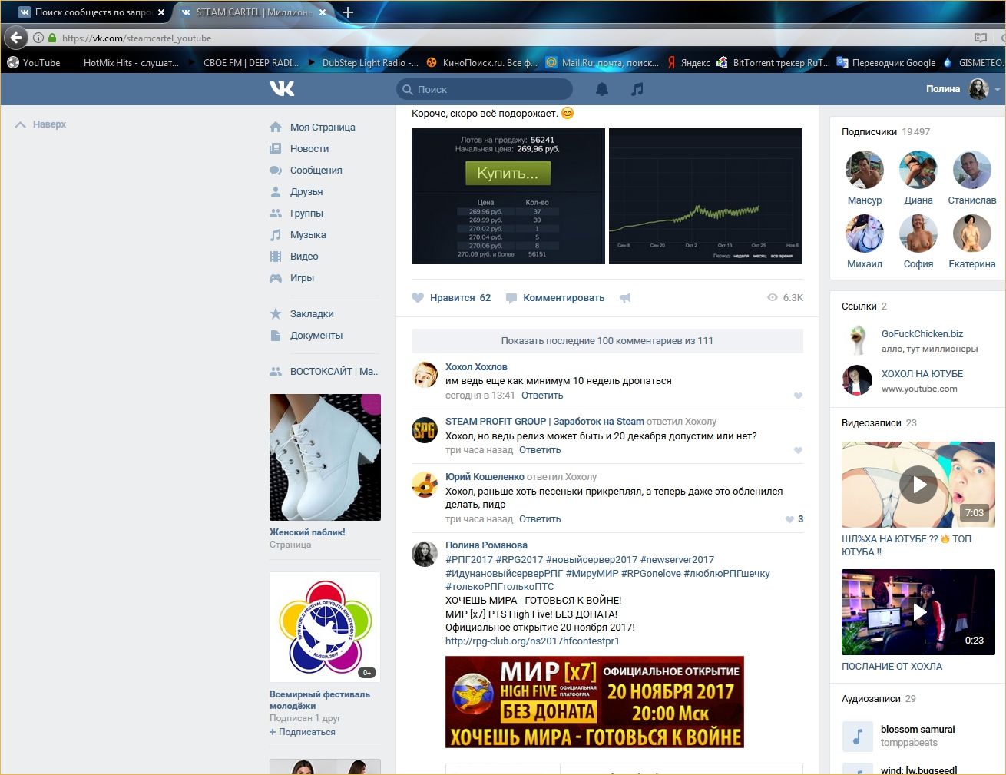Like the post with Нравится heart
The width and height of the screenshot is (1006, 775).
(419, 298)
